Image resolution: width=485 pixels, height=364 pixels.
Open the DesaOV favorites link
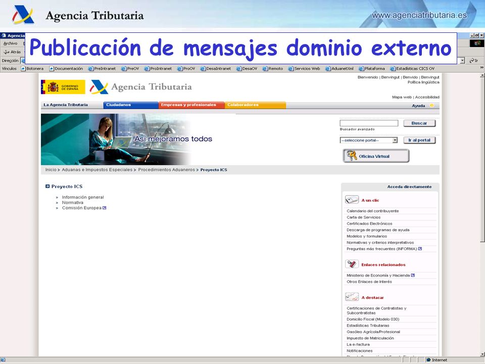coord(247,69)
